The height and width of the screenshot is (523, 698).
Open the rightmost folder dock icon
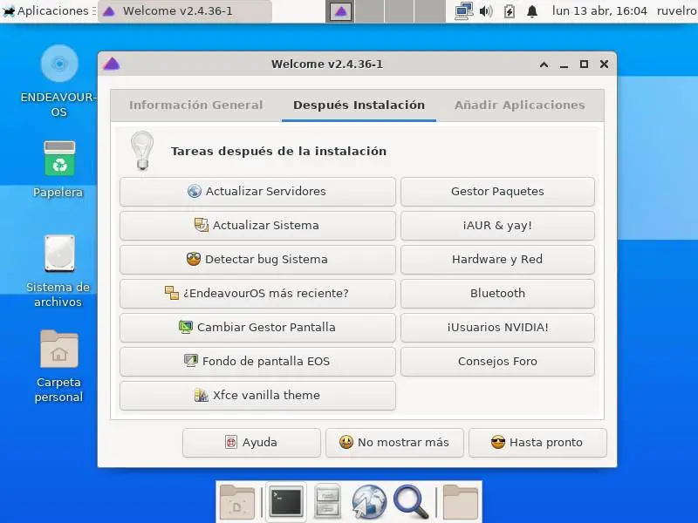point(461,502)
